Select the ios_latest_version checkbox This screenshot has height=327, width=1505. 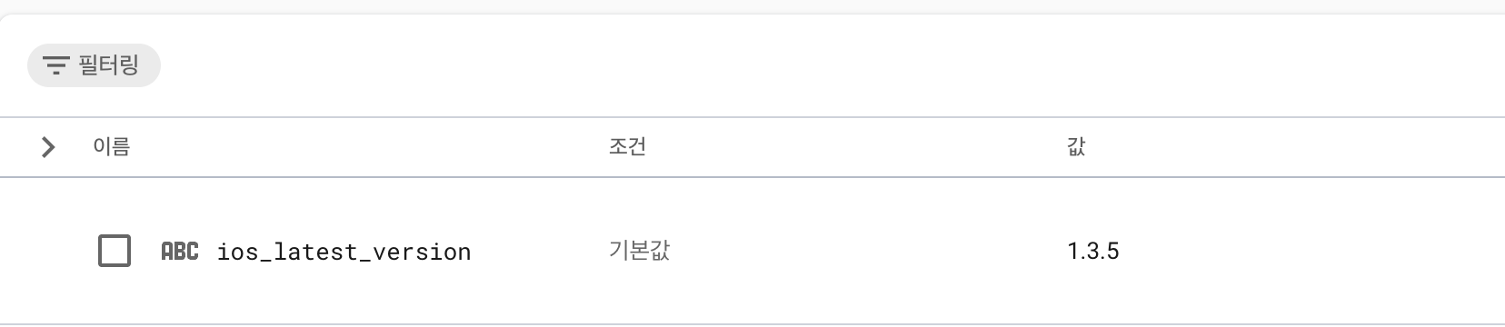114,251
